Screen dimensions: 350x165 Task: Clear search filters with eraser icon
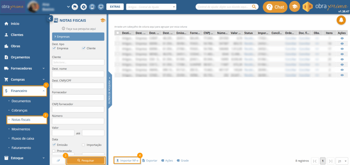[58, 160]
